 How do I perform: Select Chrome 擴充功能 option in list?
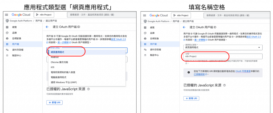(87, 62)
